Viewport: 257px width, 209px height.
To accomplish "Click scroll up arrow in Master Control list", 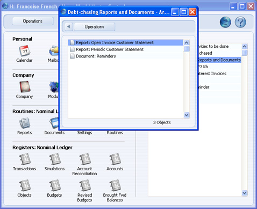I will [x=245, y=46].
